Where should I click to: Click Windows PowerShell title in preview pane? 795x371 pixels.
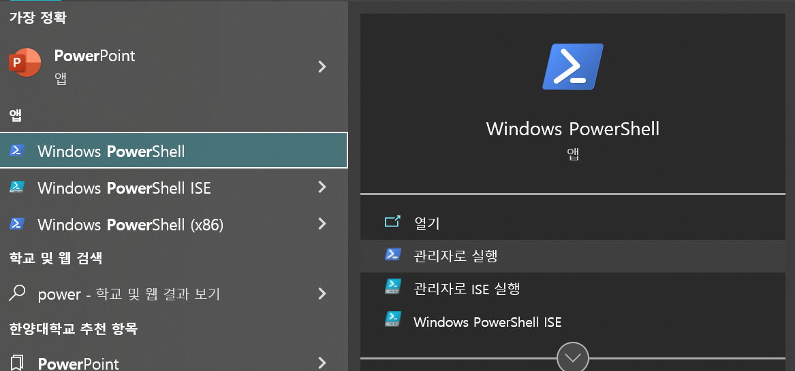(x=573, y=129)
